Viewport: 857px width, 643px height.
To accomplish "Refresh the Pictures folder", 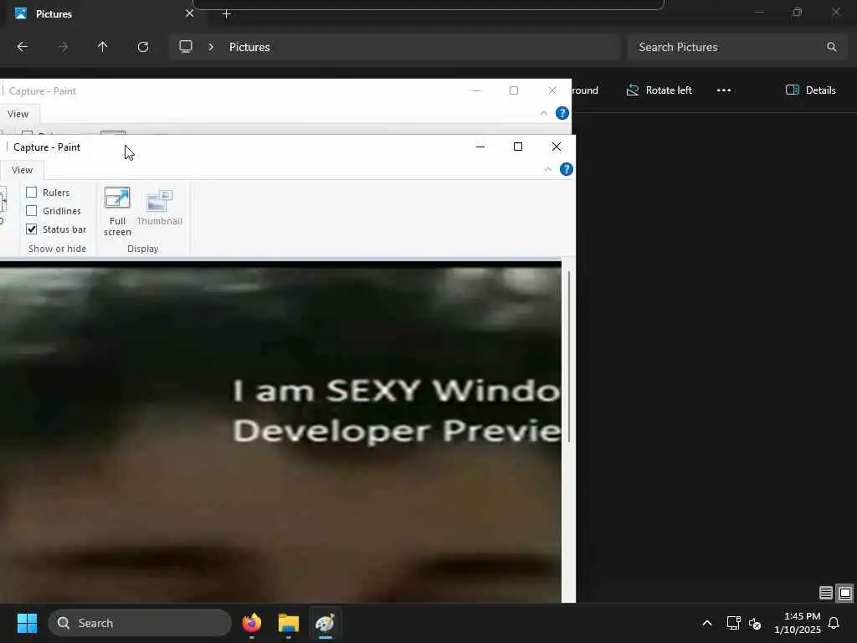I will pyautogui.click(x=143, y=47).
